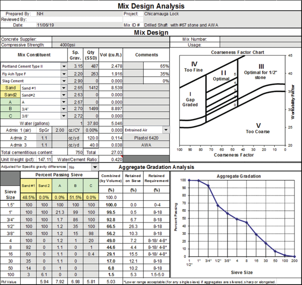Click the Water/Cement Ratio value '0.420'

[111, 159]
